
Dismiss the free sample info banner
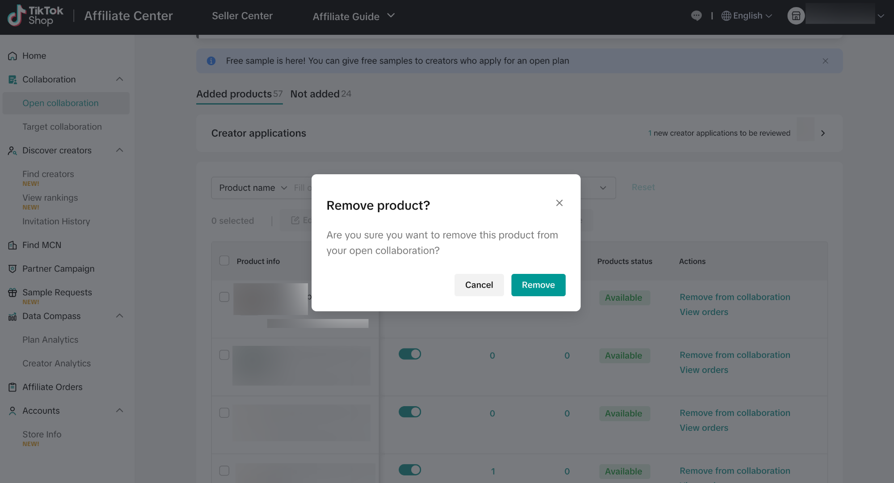(825, 61)
